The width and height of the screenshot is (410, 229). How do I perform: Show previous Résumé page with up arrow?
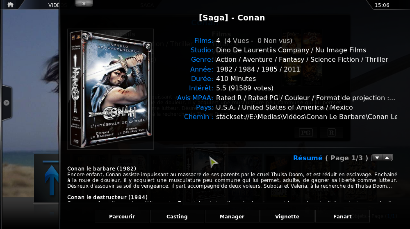click(x=387, y=158)
